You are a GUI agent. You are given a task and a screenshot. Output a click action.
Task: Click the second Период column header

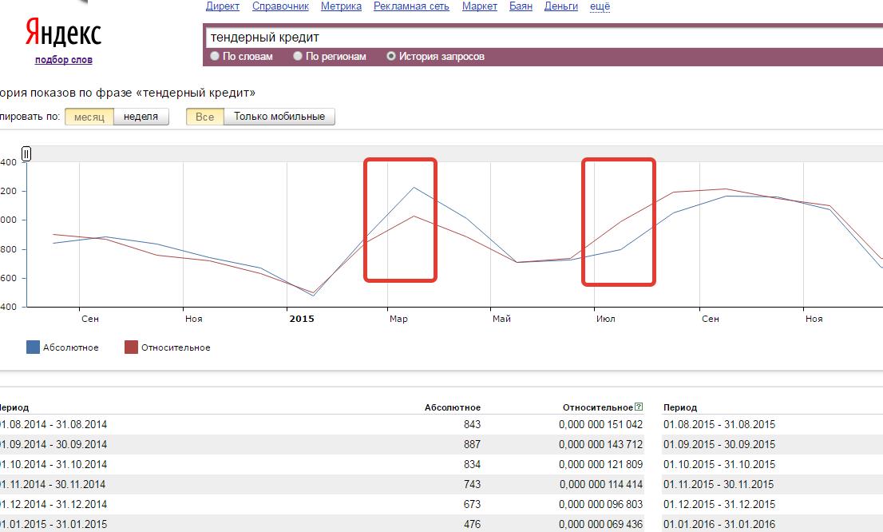click(x=680, y=407)
